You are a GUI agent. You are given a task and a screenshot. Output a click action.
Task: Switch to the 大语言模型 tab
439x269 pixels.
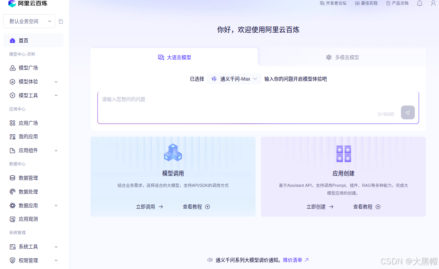174,58
